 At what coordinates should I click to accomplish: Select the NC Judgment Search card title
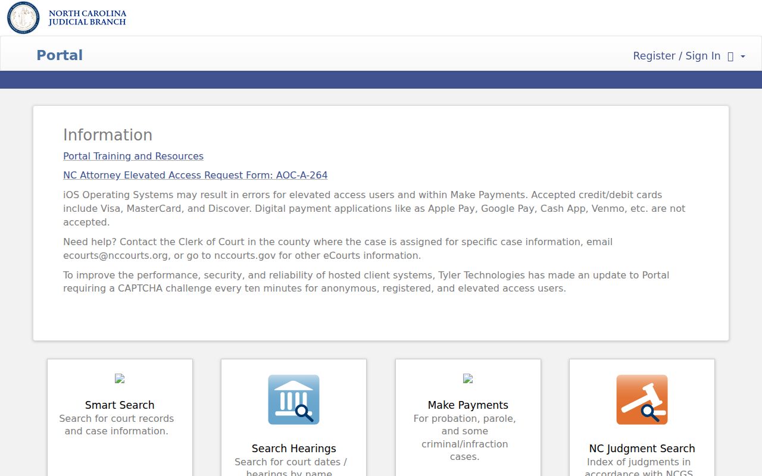point(642,449)
